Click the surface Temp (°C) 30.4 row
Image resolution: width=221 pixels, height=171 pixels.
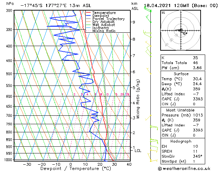point(183,79)
